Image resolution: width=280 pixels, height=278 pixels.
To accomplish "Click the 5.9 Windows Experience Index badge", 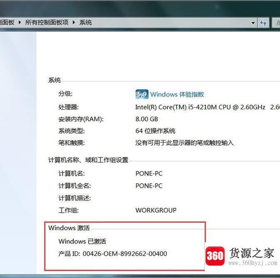I will point(142,94).
